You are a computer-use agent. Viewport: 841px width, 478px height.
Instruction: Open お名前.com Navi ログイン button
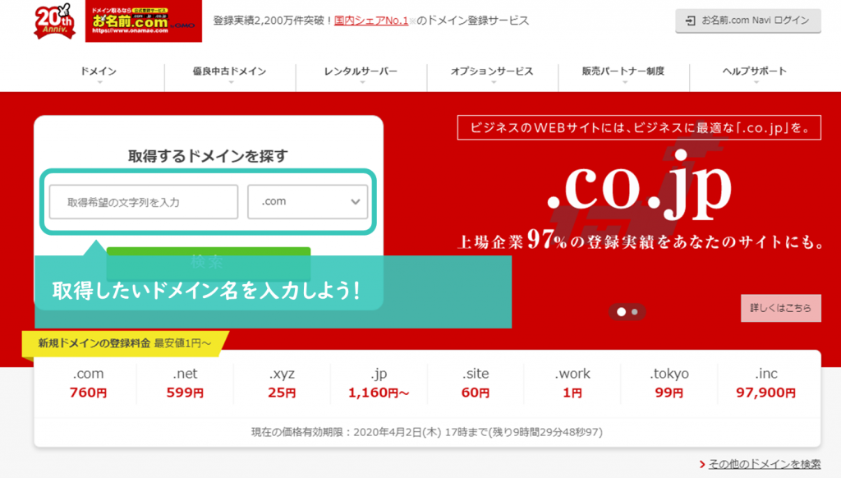747,21
